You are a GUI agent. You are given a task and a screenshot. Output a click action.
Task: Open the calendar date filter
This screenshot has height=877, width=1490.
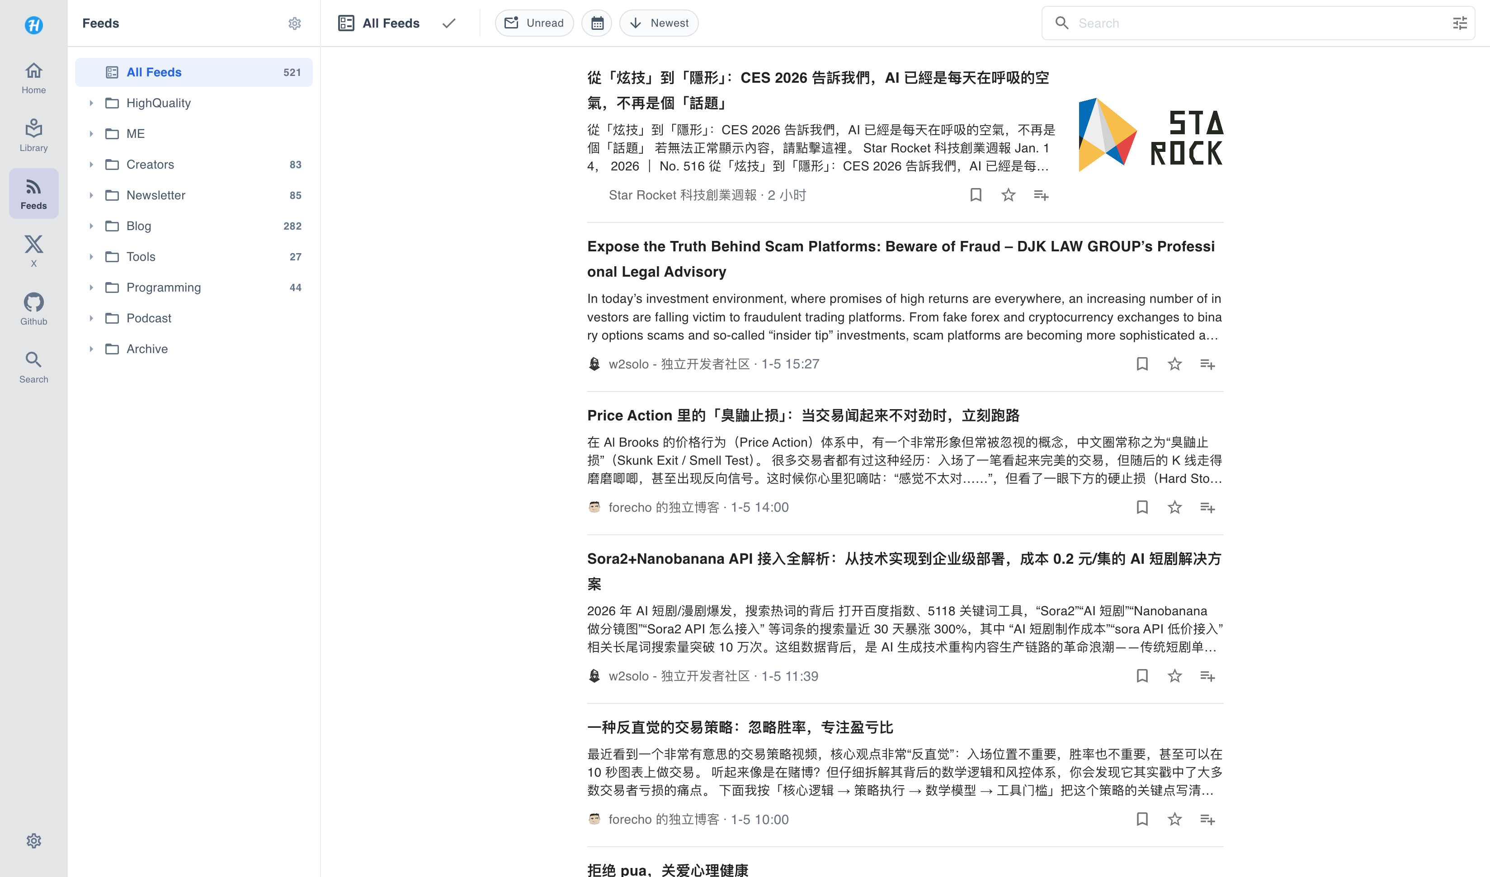[x=596, y=23]
